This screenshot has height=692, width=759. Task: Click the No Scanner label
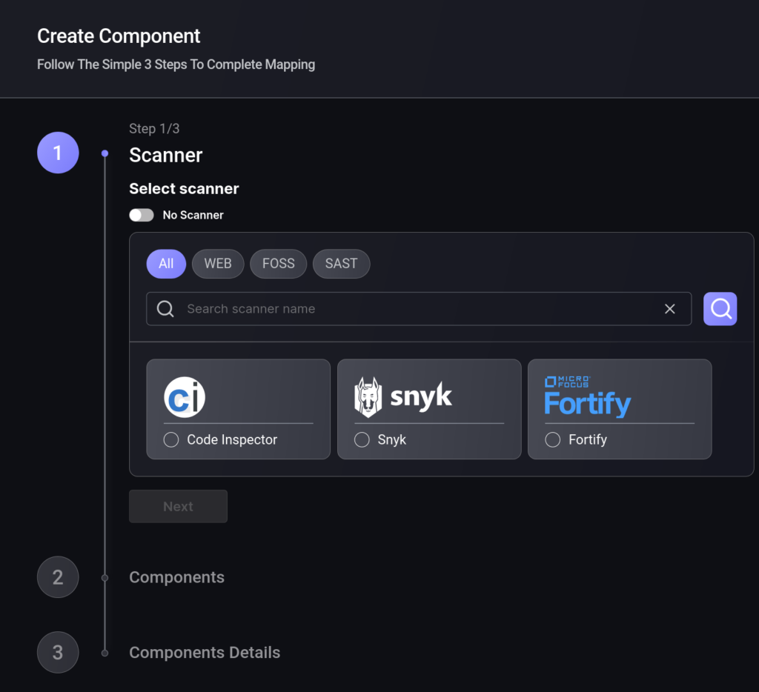193,215
